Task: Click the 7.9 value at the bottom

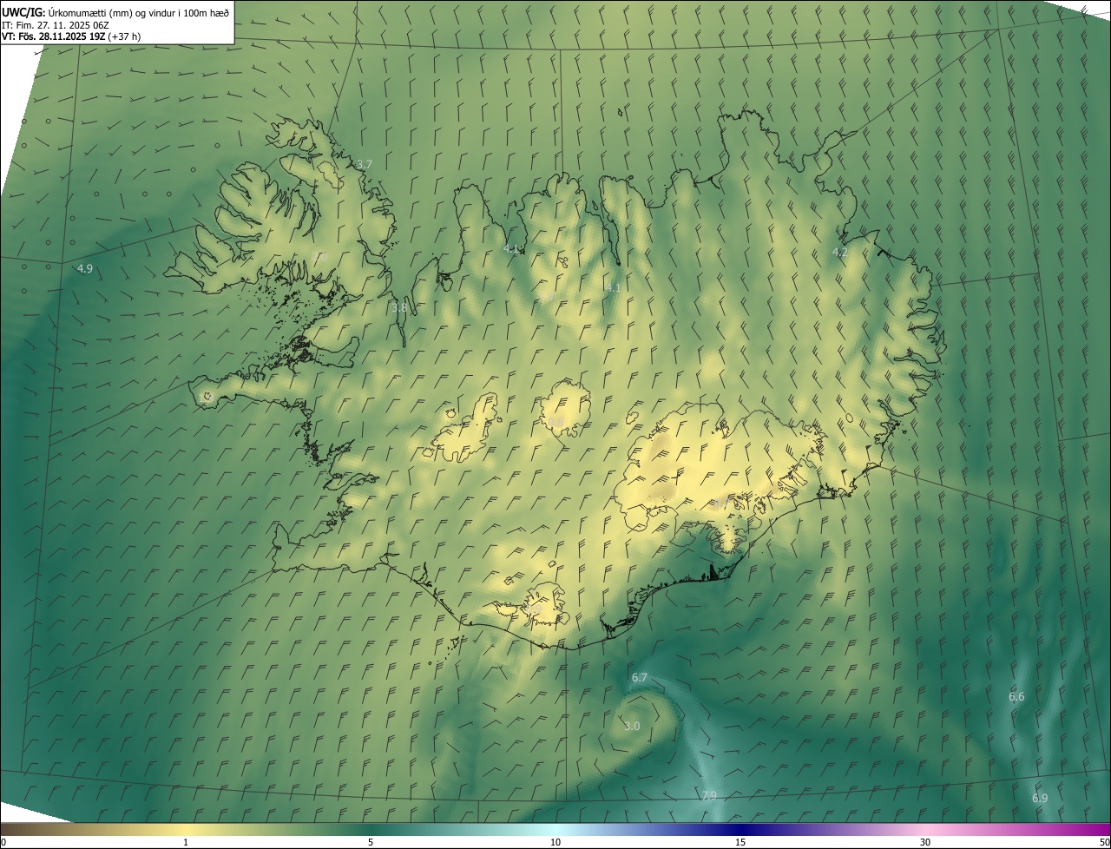Action: 709,796
